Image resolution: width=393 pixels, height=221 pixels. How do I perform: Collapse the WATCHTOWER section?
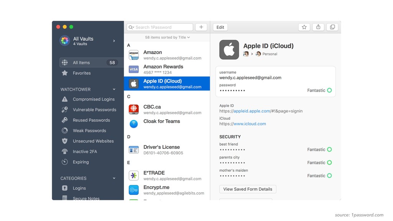[114, 89]
